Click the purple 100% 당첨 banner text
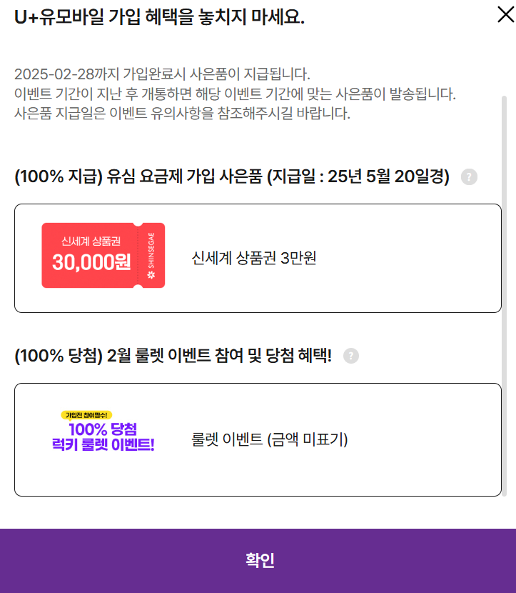Image resolution: width=516 pixels, height=593 pixels. 103,429
